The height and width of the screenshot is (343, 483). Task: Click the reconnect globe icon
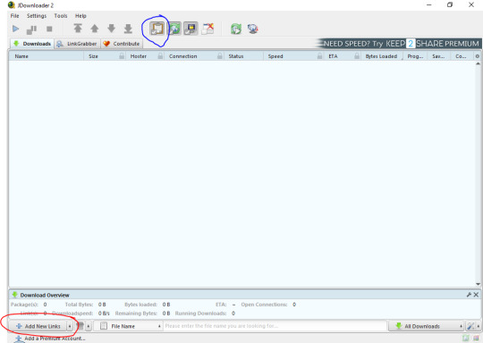(x=252, y=29)
